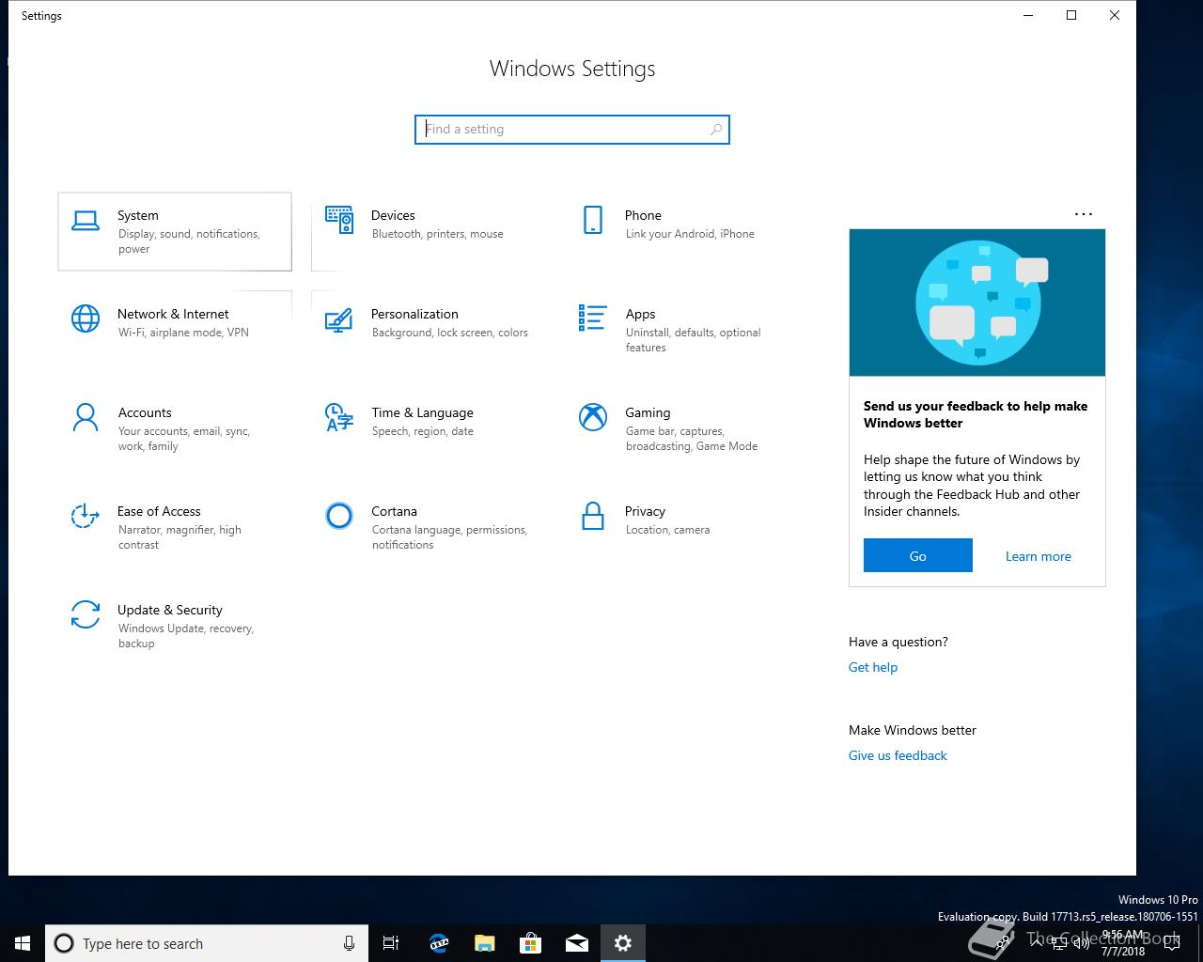
Task: Open the Gaming Xbox icon
Action: [x=593, y=417]
